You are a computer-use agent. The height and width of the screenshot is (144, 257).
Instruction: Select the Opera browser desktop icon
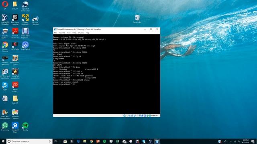tap(5, 5)
